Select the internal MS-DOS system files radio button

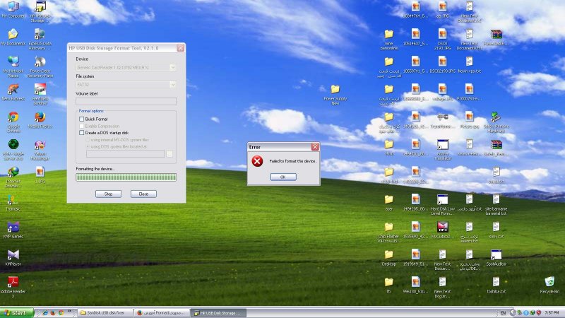coord(88,140)
